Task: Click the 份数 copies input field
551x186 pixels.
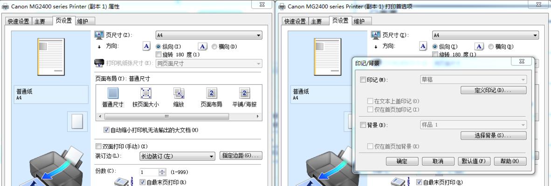Action: point(149,172)
